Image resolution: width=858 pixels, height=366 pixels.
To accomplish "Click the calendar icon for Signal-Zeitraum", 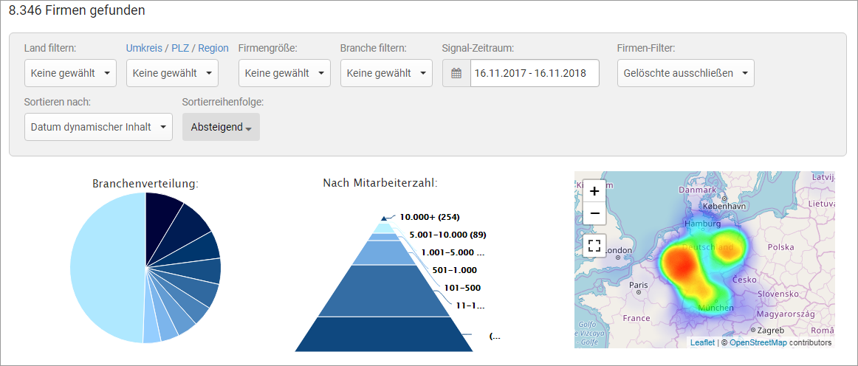I will click(x=456, y=73).
